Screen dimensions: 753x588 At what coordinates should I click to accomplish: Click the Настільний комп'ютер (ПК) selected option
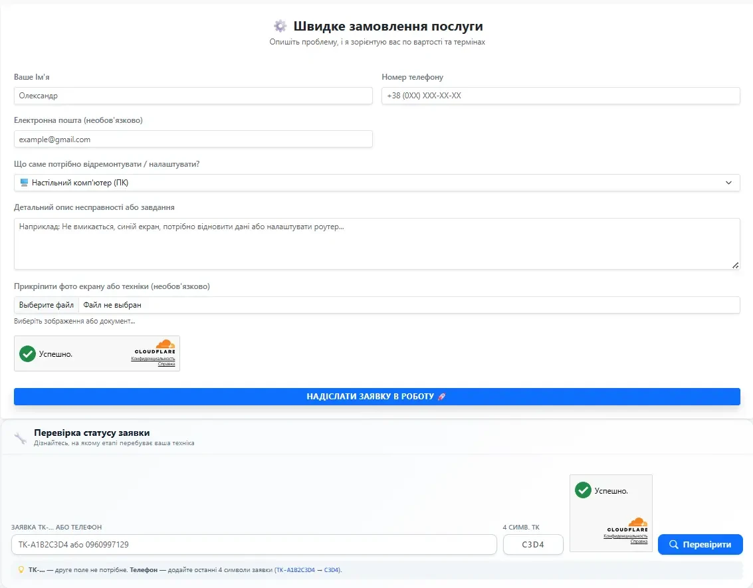point(80,183)
